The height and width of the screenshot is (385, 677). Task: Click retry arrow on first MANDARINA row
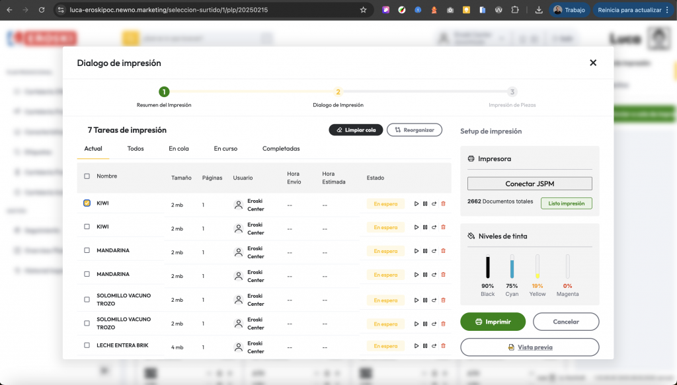[434, 251]
